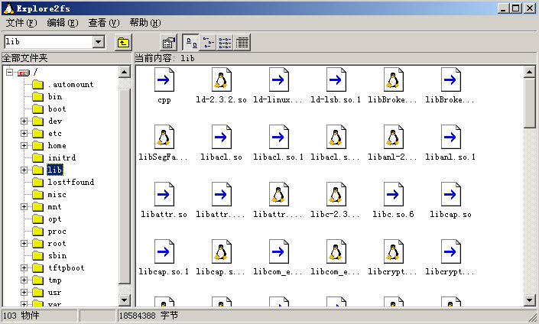The width and height of the screenshot is (539, 324).
Task: Select the opt folder in tree
Action: click(54, 219)
